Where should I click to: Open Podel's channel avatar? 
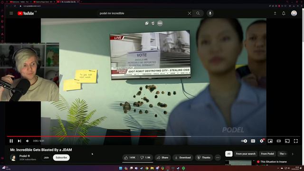(13, 158)
